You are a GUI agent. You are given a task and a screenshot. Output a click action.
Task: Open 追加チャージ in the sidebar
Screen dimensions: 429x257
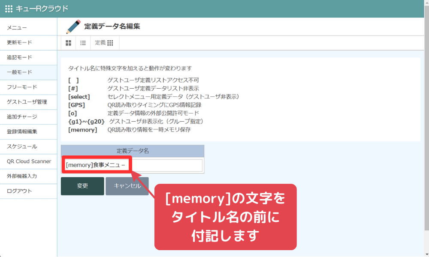click(x=28, y=117)
